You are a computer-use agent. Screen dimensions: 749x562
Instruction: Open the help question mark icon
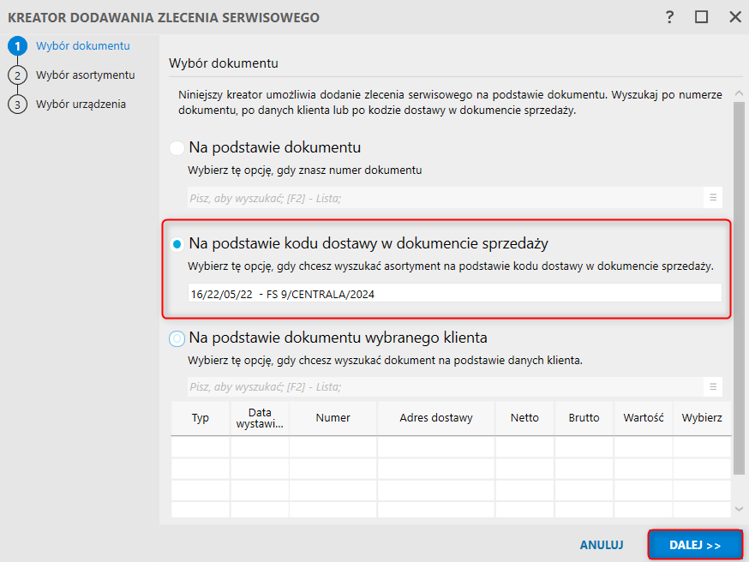(669, 17)
